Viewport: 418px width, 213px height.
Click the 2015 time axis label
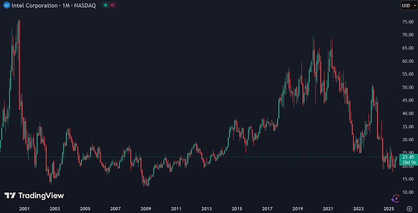[x=237, y=208]
